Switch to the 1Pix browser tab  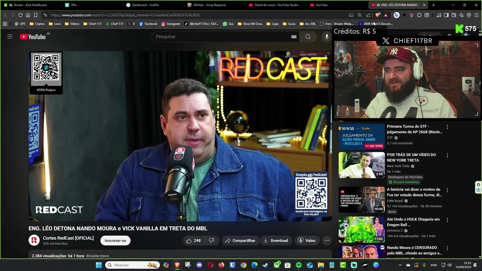[x=92, y=5]
